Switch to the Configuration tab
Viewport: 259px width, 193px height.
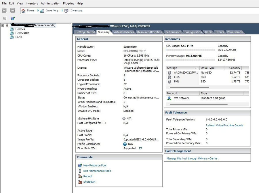coord(193,32)
